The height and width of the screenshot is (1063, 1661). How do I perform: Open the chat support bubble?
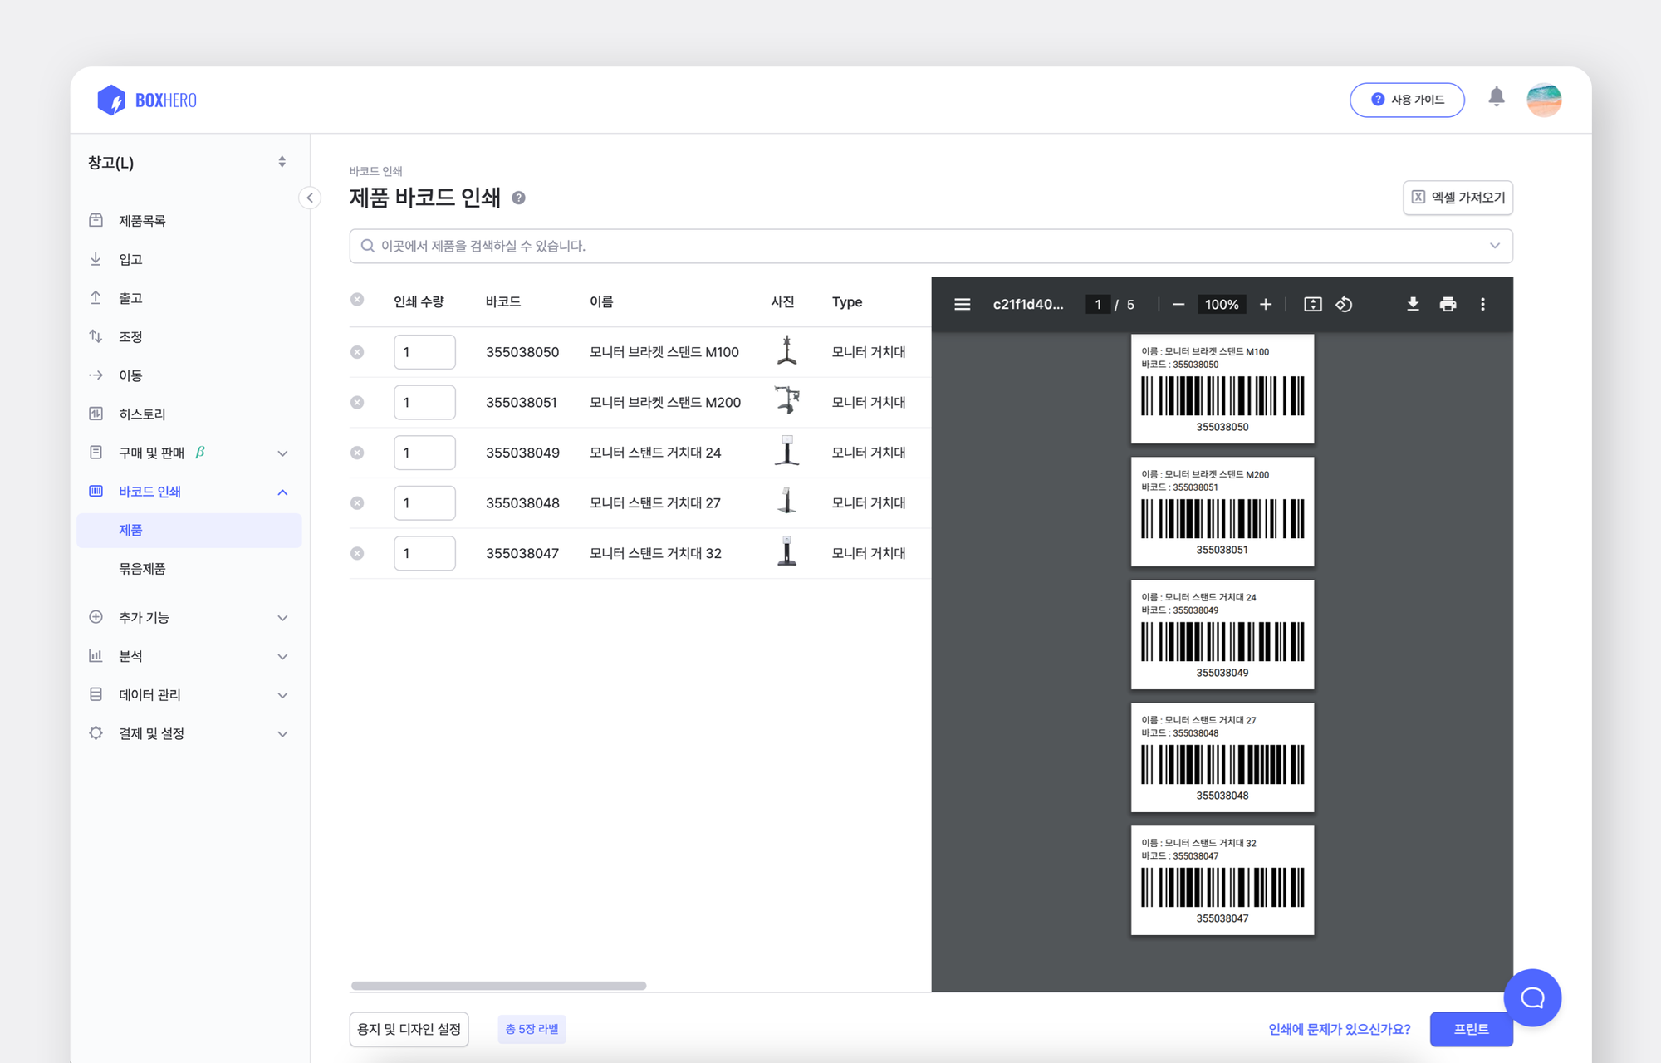[1533, 998]
